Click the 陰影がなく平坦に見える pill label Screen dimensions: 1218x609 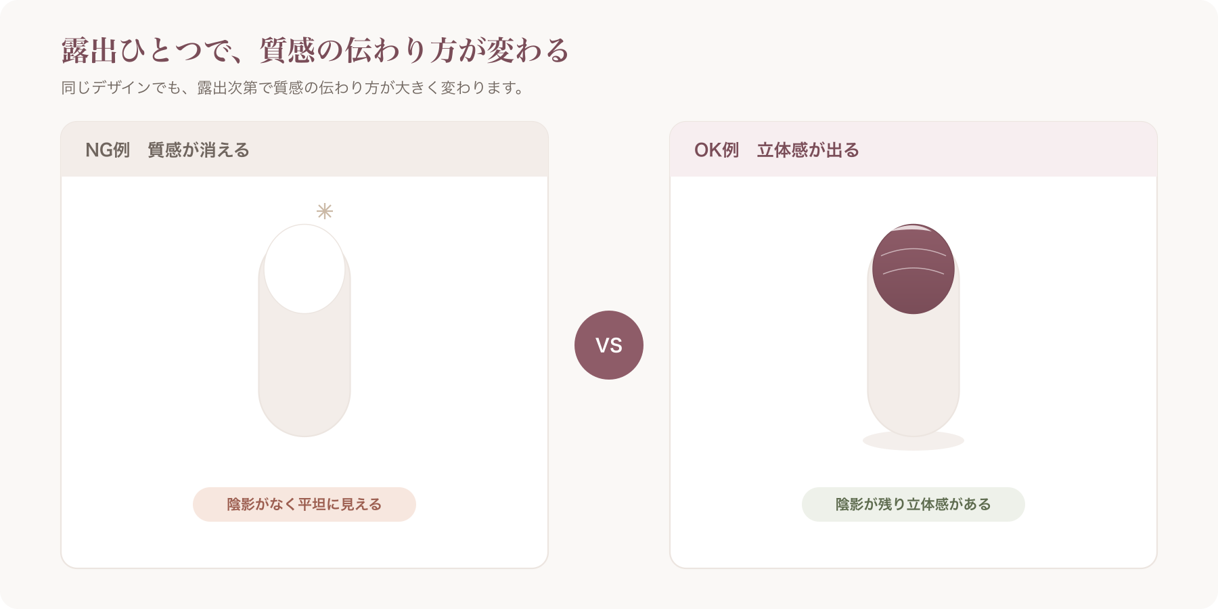(x=304, y=504)
